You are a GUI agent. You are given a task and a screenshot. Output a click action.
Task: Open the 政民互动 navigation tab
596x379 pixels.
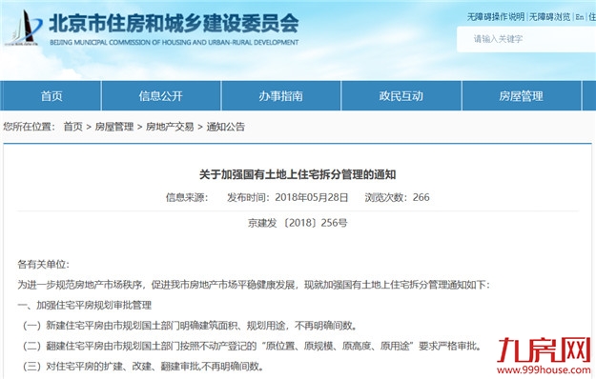pos(401,96)
